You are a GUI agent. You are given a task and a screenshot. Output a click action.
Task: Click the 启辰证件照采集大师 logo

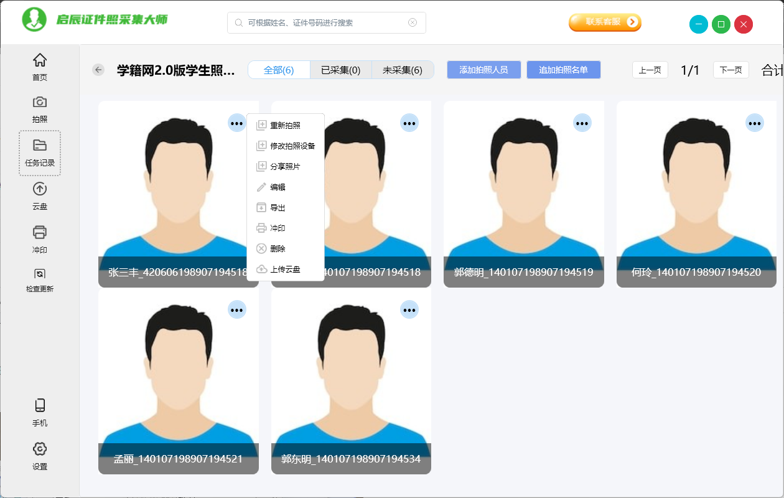pyautogui.click(x=95, y=20)
